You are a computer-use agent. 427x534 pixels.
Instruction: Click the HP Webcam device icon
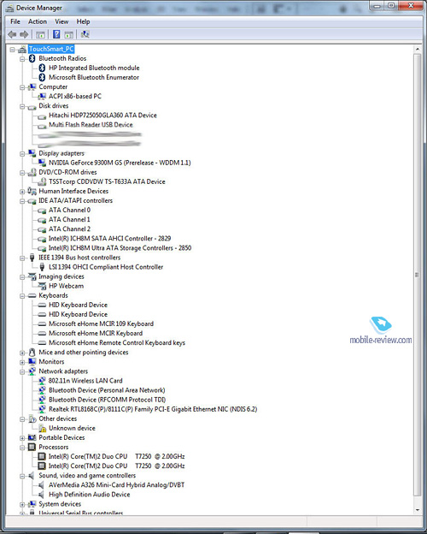point(42,286)
